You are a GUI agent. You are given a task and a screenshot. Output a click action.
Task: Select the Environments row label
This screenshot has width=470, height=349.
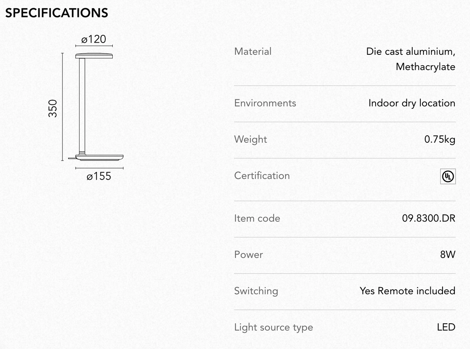(x=265, y=103)
